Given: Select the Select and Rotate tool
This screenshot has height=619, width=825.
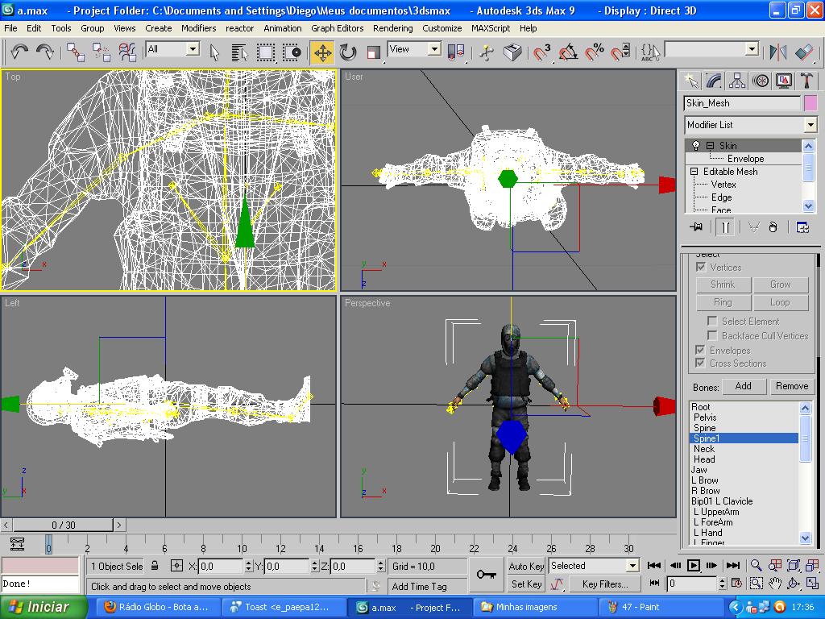Looking at the screenshot, I should tap(348, 52).
